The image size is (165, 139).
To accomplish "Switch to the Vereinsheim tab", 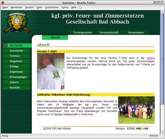I will click(x=136, y=33).
